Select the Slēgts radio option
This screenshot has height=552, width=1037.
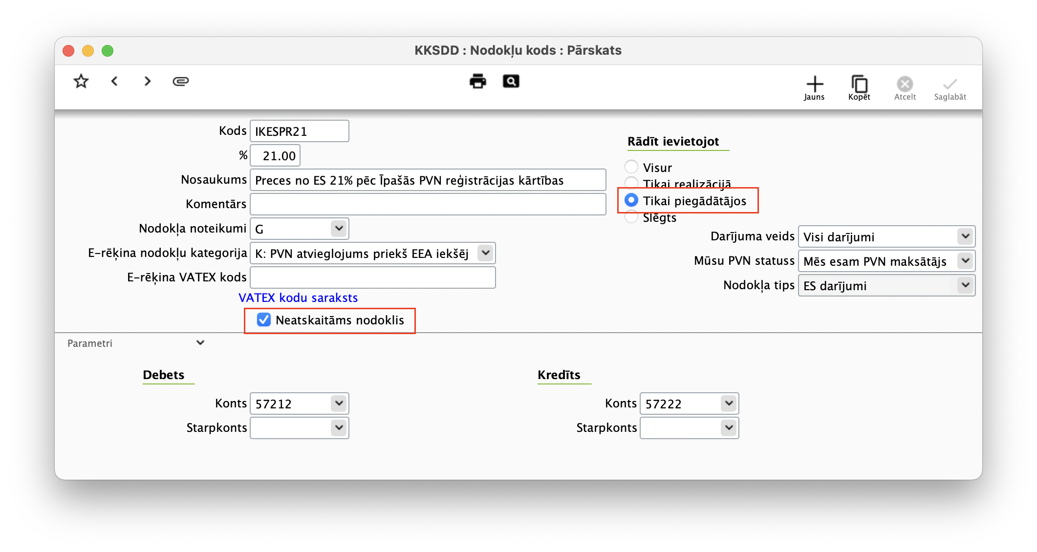[x=631, y=218]
